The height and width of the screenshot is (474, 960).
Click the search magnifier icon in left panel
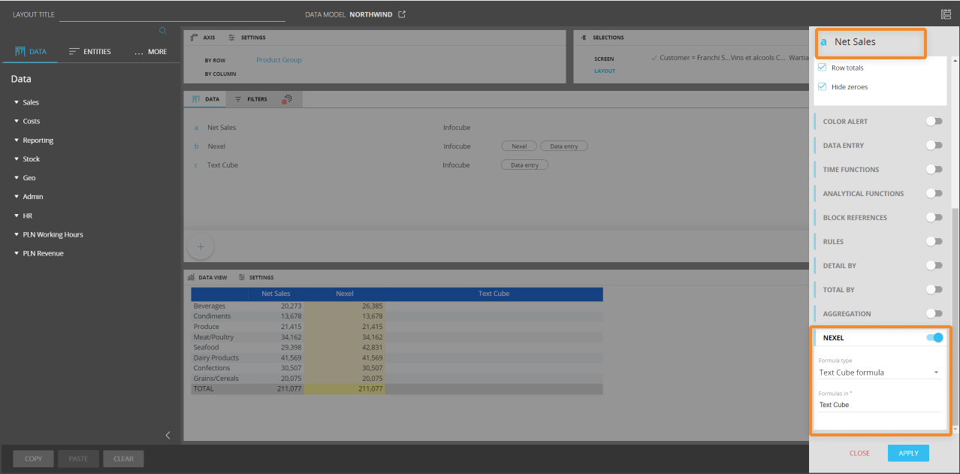click(x=162, y=31)
